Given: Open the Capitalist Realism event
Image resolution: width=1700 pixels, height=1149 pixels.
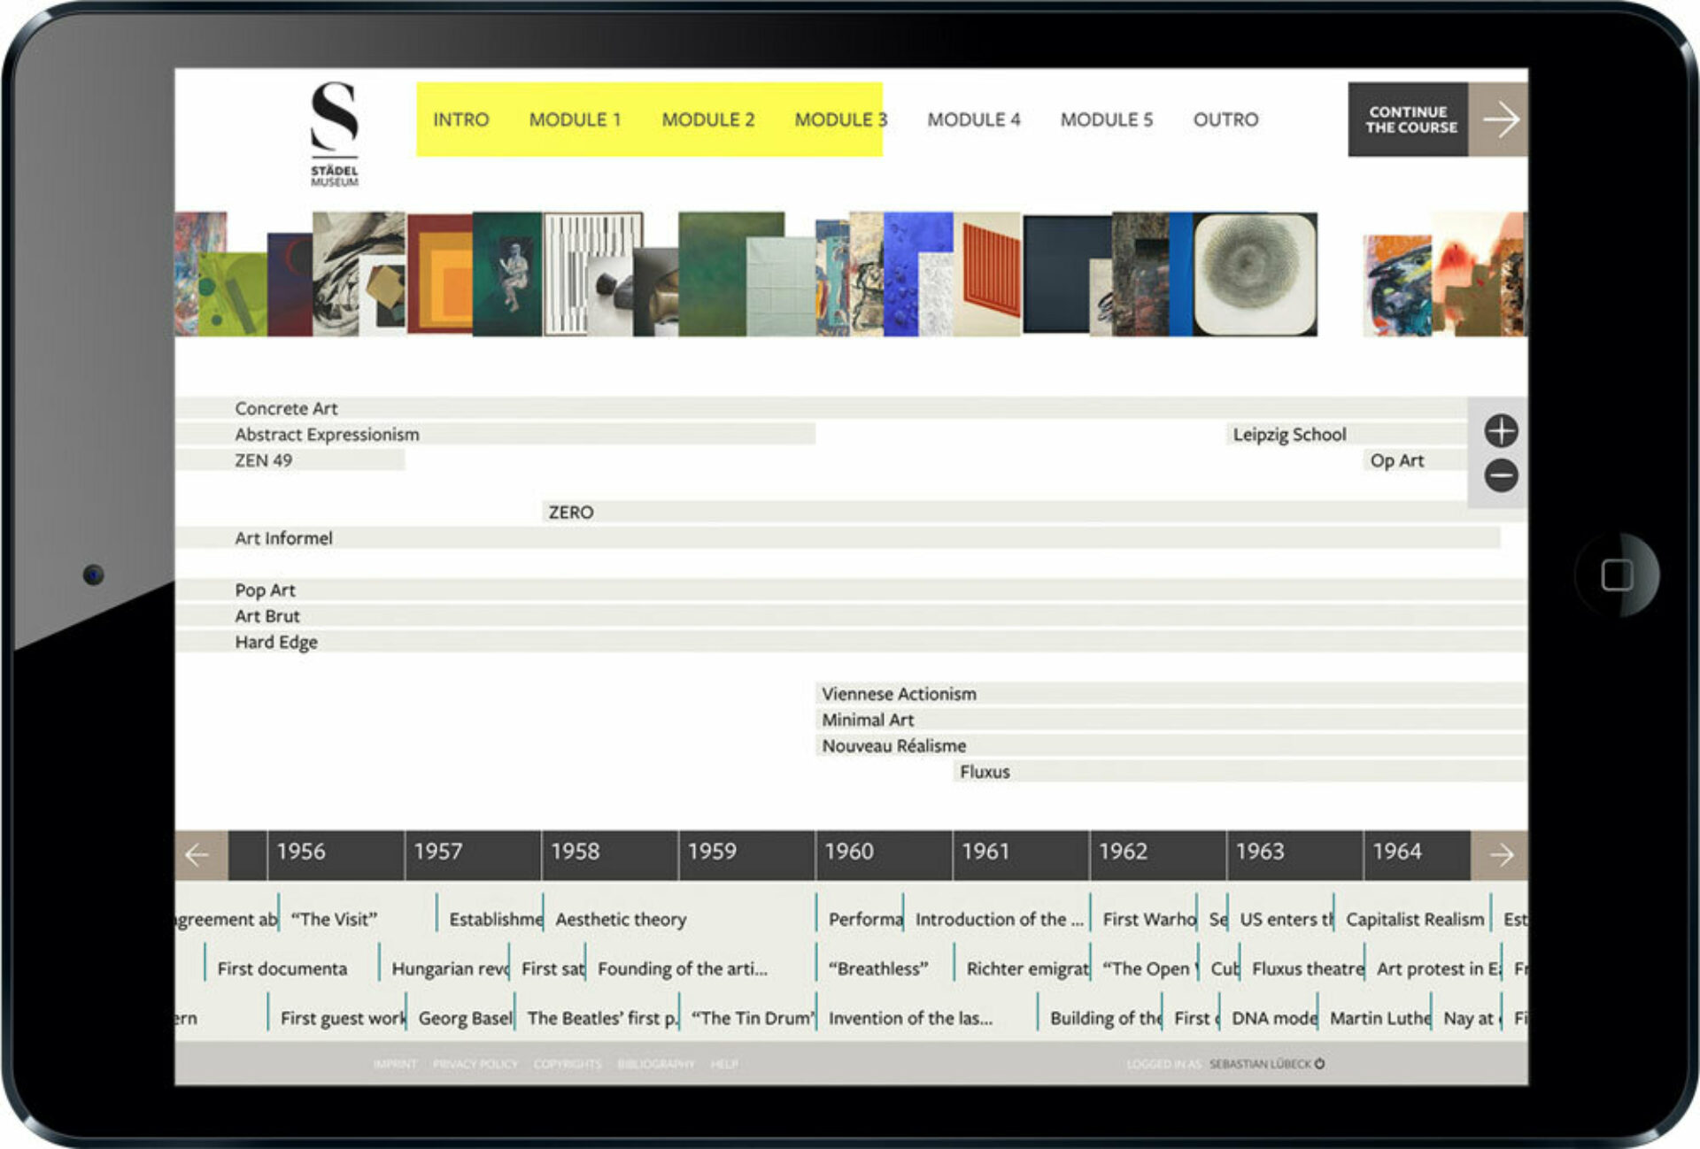Looking at the screenshot, I should 1415,919.
